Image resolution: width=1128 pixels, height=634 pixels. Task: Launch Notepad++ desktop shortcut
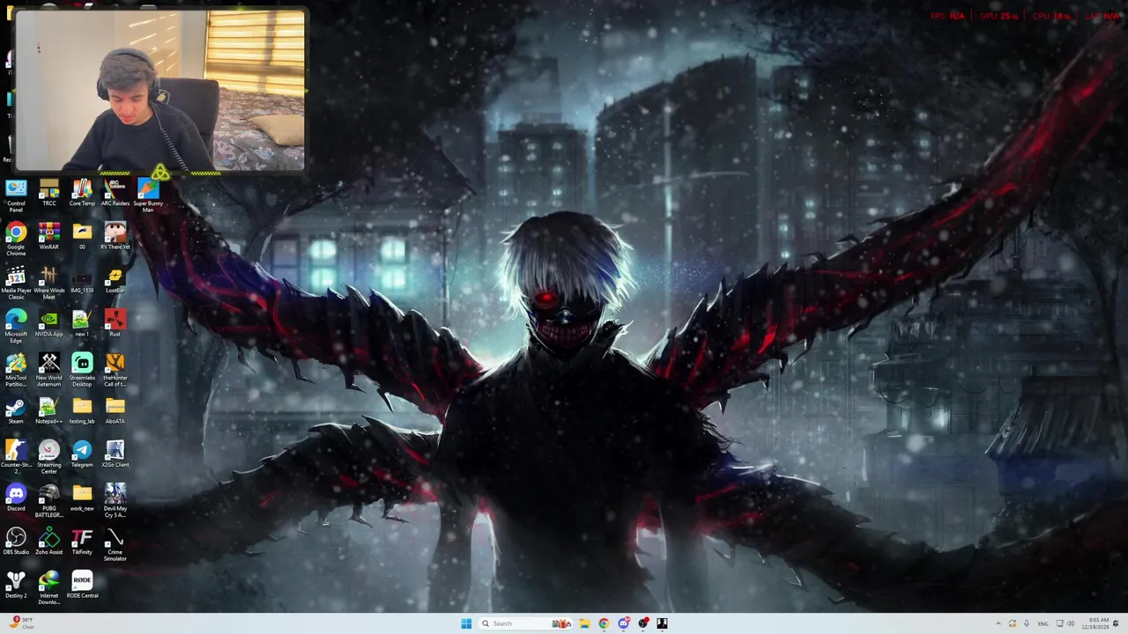[x=49, y=410]
